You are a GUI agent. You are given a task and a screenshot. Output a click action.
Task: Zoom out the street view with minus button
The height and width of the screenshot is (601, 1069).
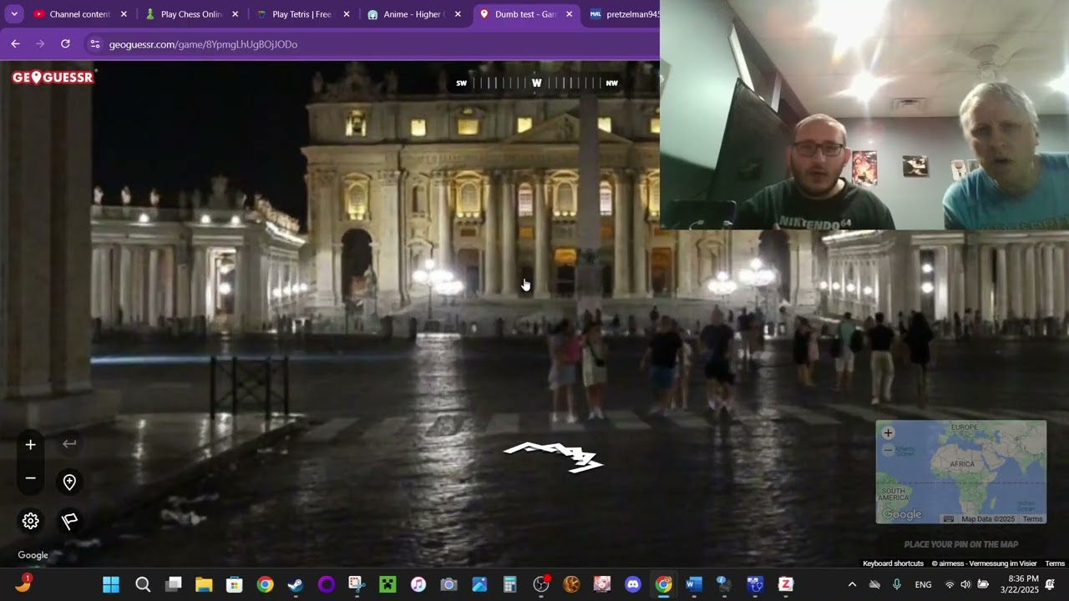[30, 478]
